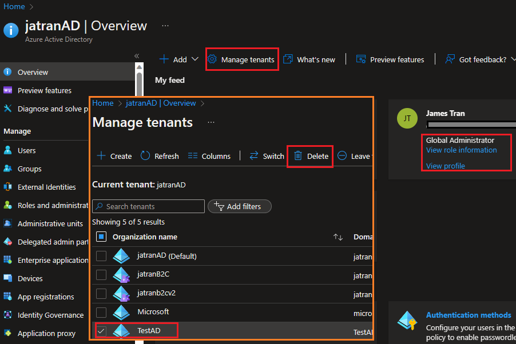This screenshot has width=516, height=344.
Task: Click the Got feedback person icon
Action: [x=450, y=59]
